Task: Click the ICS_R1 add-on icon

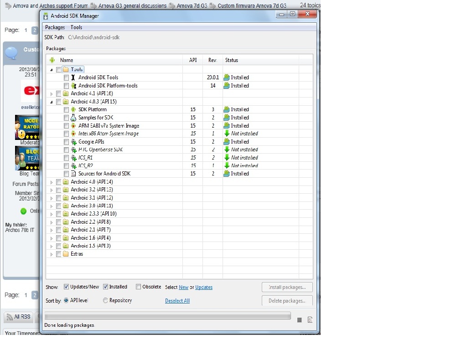Action: [x=73, y=158]
